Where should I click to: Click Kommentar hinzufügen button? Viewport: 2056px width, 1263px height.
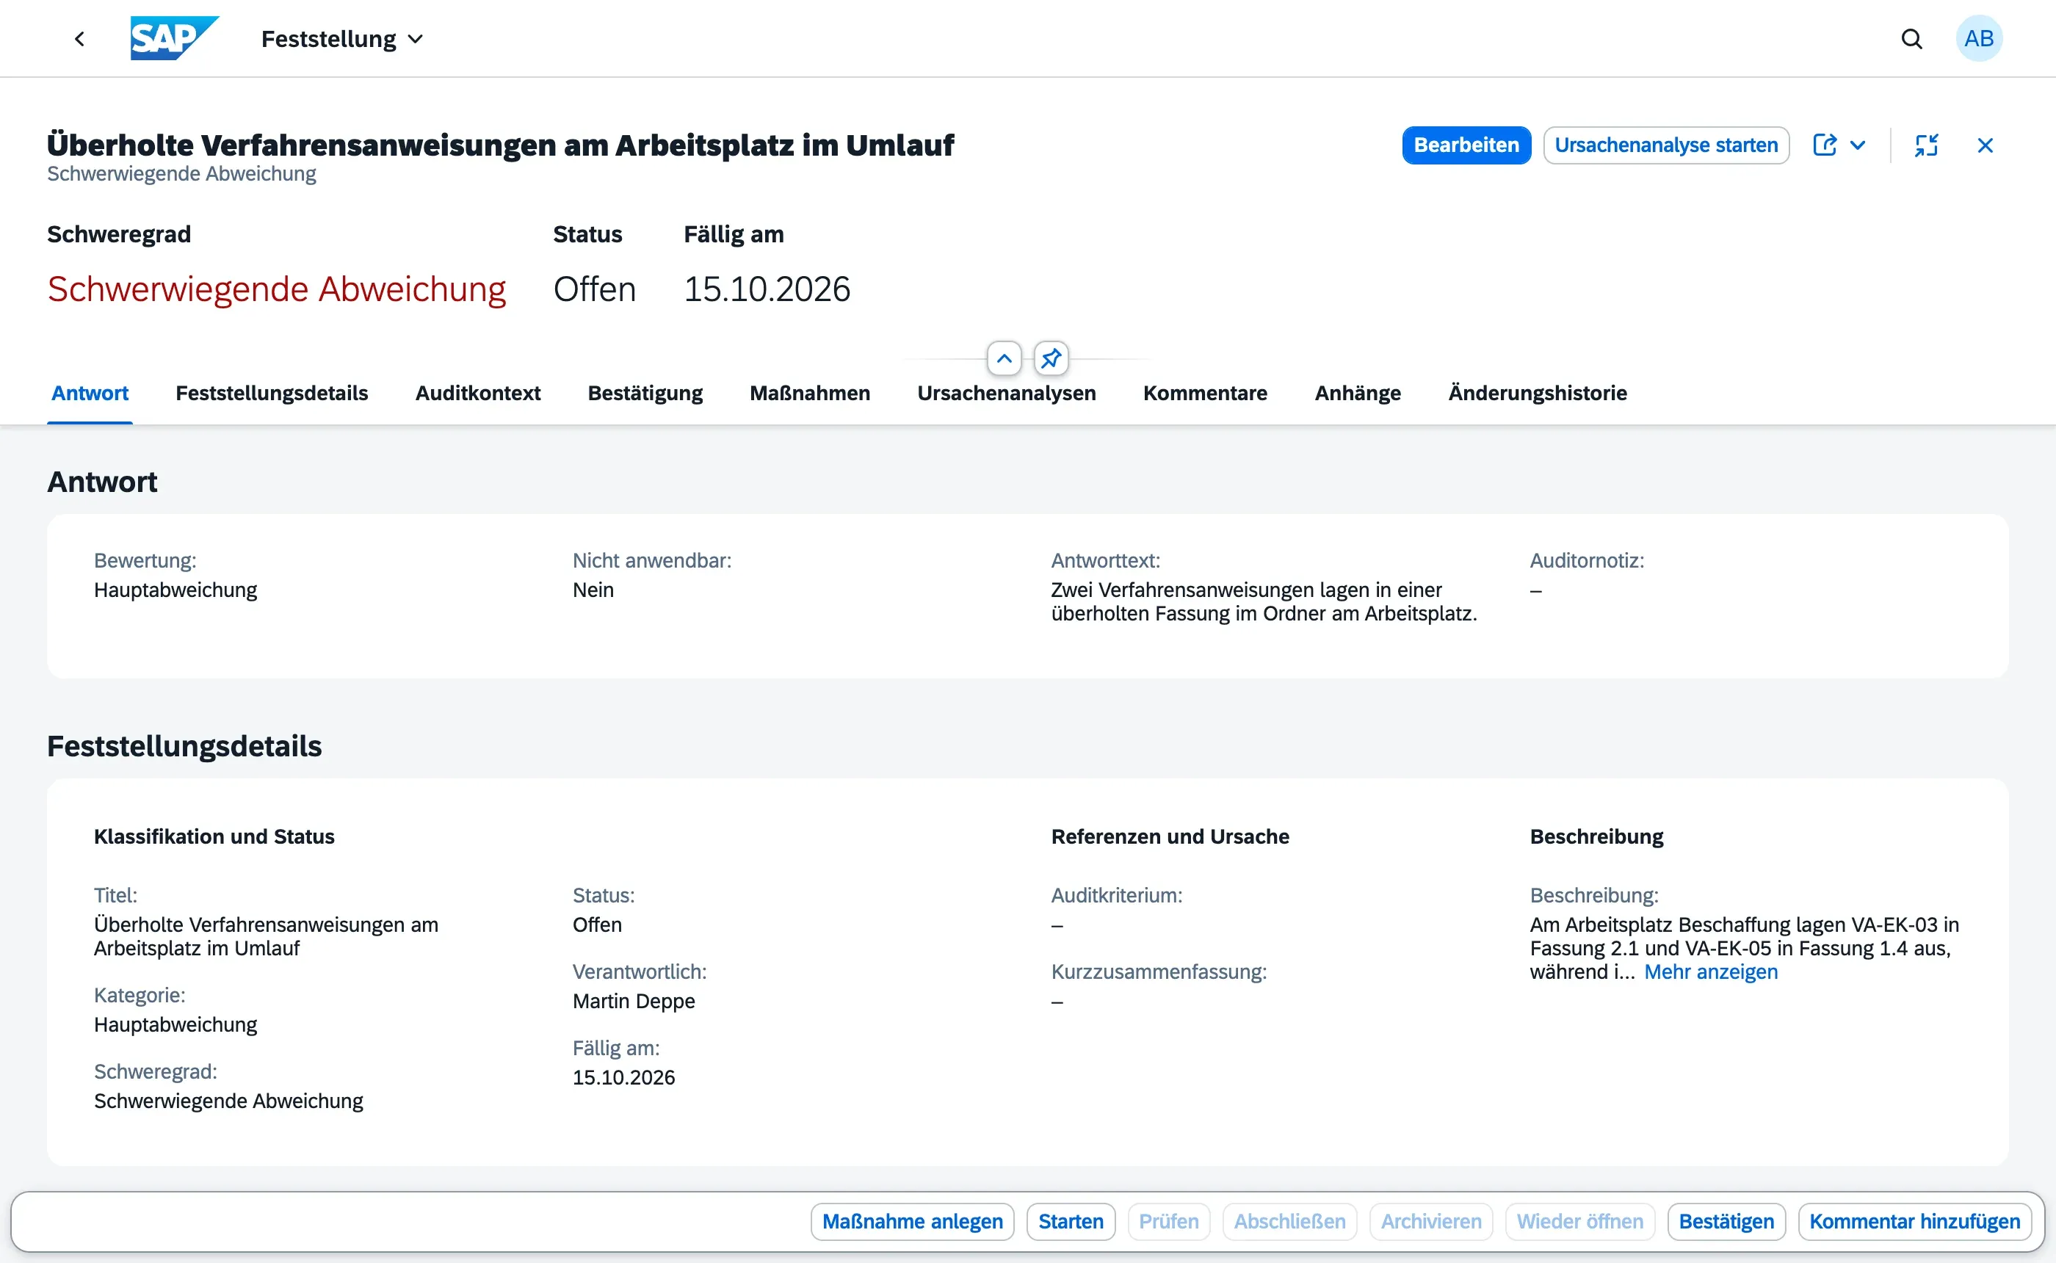point(1914,1221)
